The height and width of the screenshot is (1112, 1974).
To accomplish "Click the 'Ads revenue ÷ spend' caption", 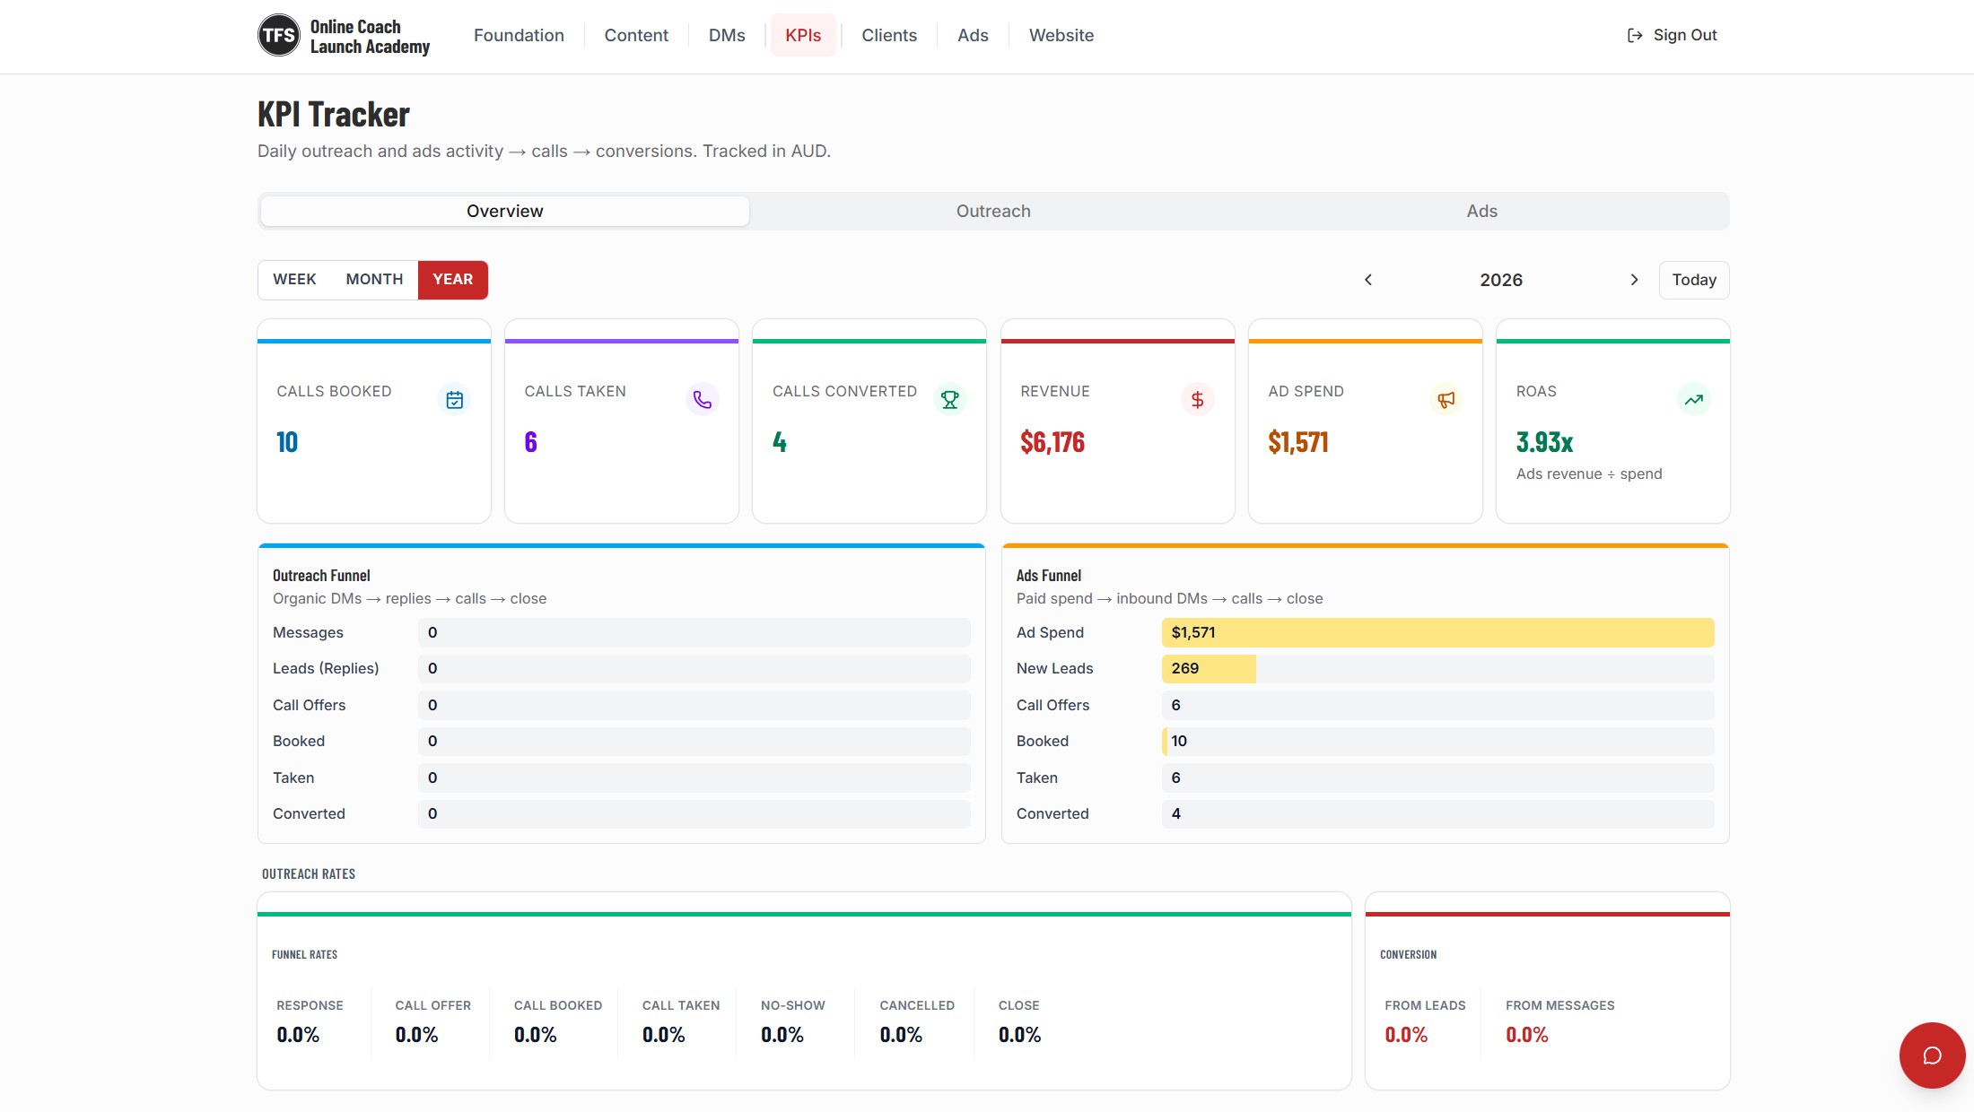I will pyautogui.click(x=1589, y=474).
